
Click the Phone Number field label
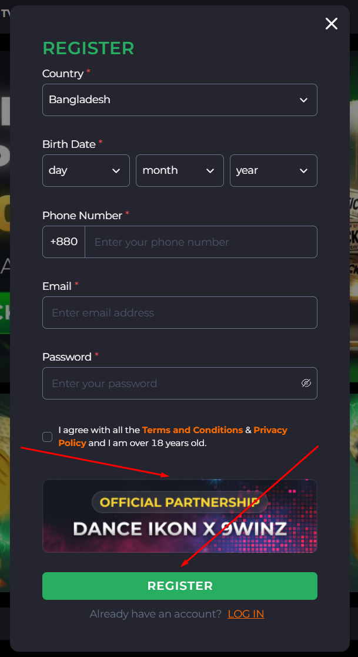(82, 216)
